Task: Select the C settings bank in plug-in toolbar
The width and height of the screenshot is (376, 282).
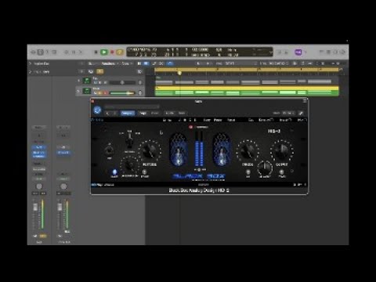Action: point(190,120)
